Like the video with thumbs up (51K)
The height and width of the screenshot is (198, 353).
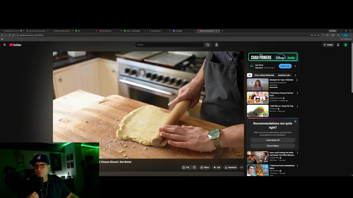click(186, 167)
